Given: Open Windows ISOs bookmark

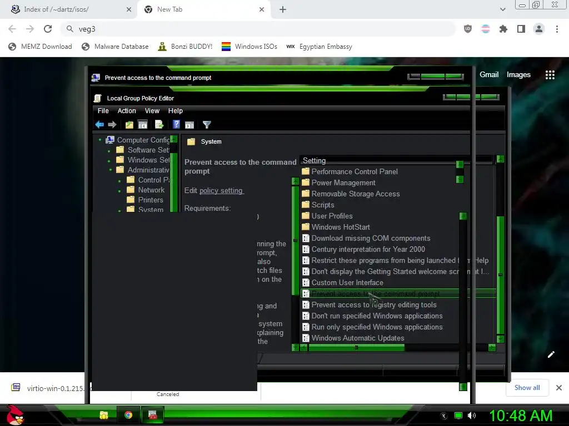Looking at the screenshot, I should (x=249, y=47).
